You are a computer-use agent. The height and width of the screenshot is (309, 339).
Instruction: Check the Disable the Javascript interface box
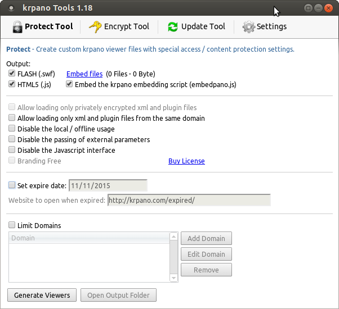click(12, 151)
